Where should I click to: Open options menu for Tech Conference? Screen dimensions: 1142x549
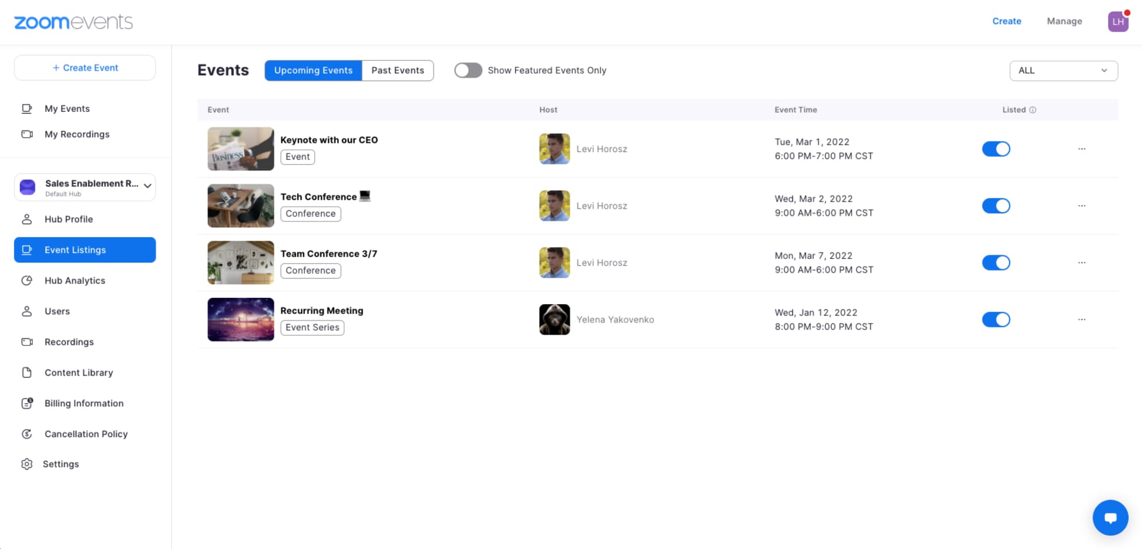pos(1081,205)
